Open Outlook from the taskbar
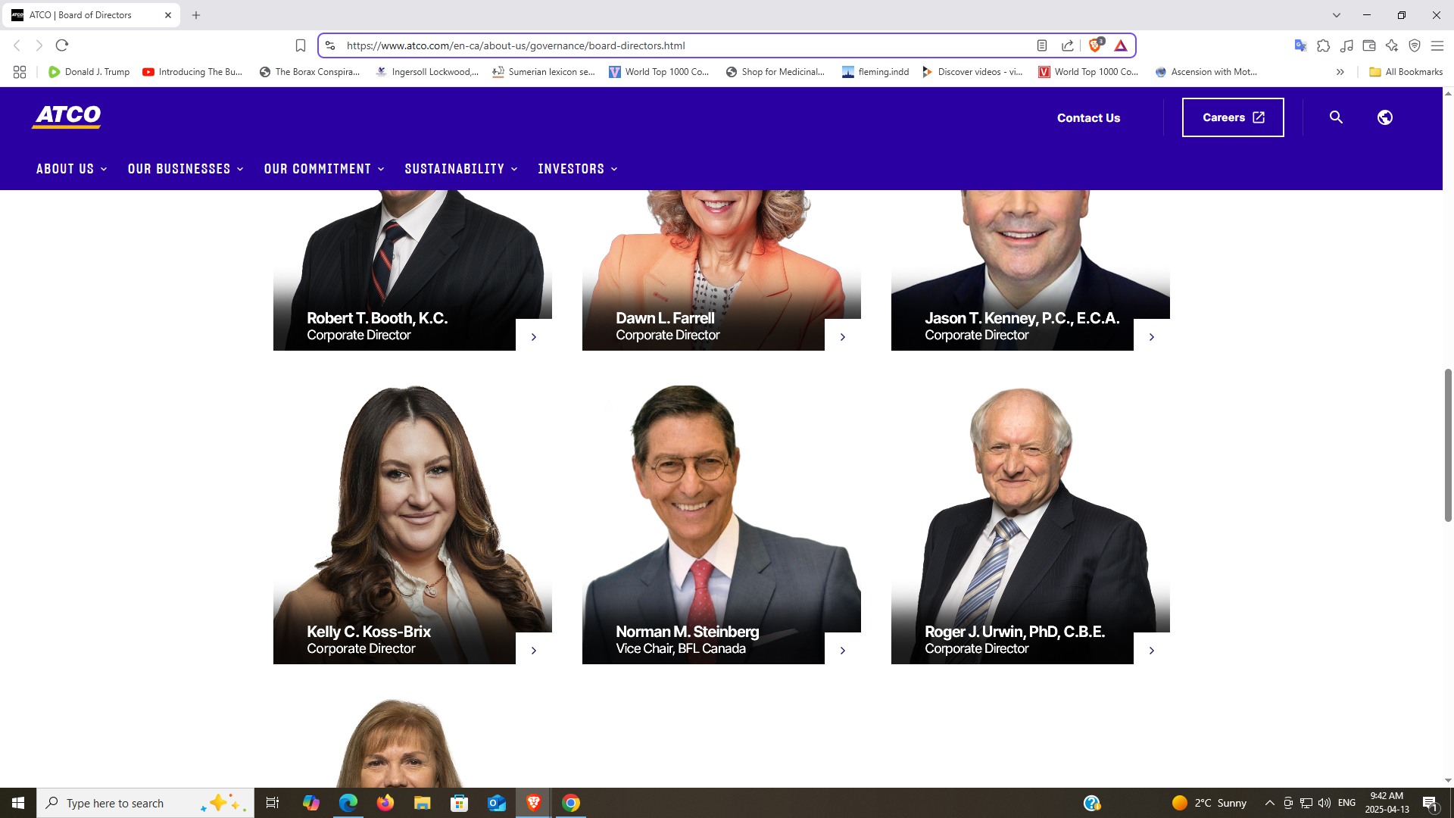 (x=497, y=803)
